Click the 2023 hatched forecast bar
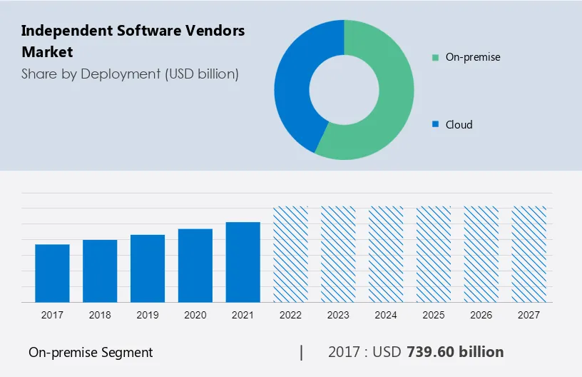 coord(338,254)
